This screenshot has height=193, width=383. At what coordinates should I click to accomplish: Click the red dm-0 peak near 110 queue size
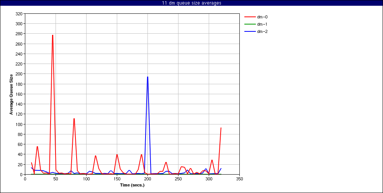click(x=74, y=119)
